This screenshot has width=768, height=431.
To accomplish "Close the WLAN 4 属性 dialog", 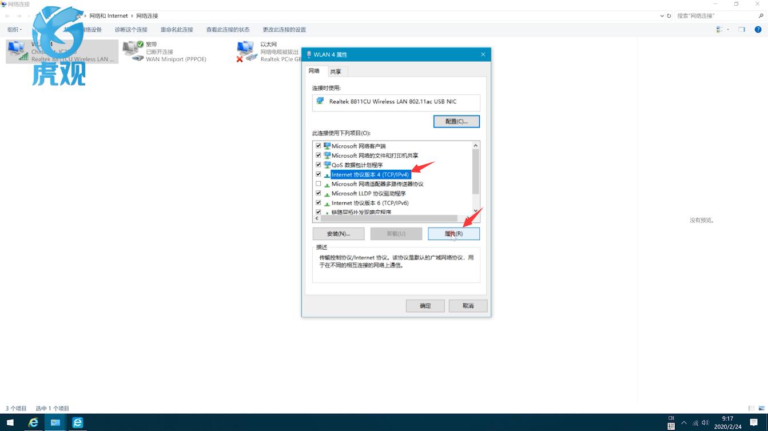I will pyautogui.click(x=483, y=54).
